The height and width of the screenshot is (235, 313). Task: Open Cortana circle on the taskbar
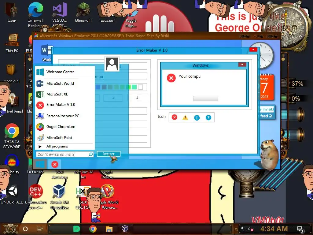pos(25,229)
